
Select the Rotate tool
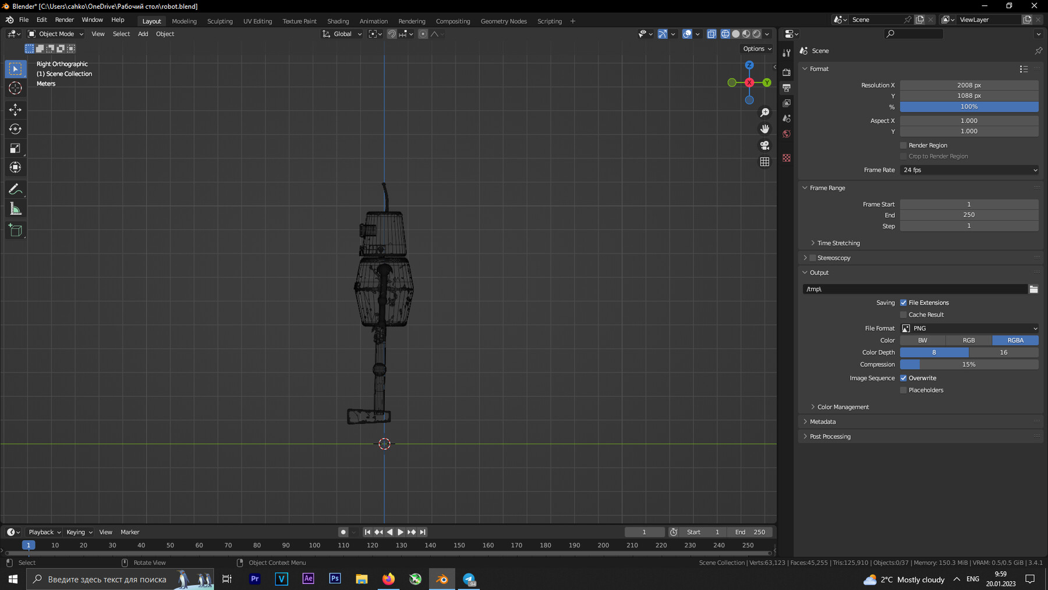tap(16, 129)
